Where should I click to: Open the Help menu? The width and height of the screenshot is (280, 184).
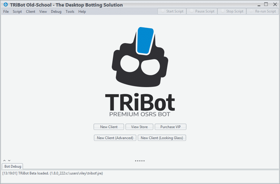click(x=82, y=12)
